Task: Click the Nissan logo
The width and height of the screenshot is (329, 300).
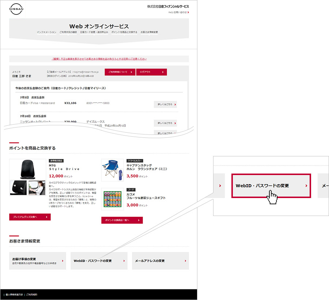Action: click(x=16, y=9)
